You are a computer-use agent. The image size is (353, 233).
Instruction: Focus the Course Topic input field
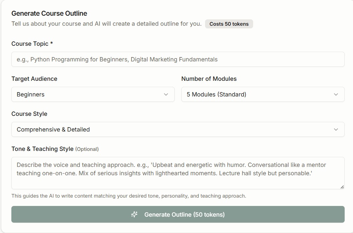point(178,59)
